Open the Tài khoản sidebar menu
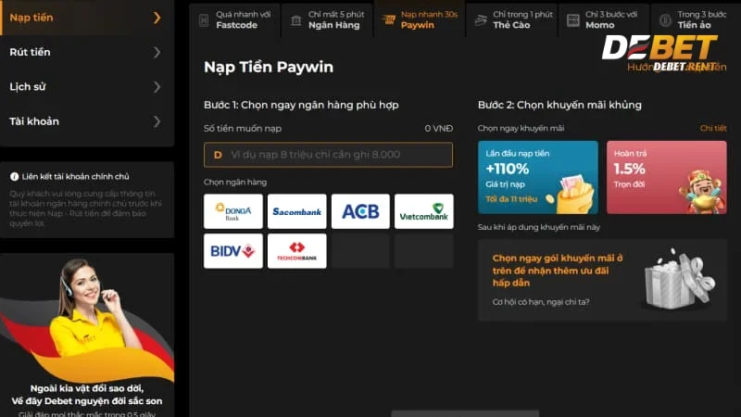741x417 pixels. [87, 121]
